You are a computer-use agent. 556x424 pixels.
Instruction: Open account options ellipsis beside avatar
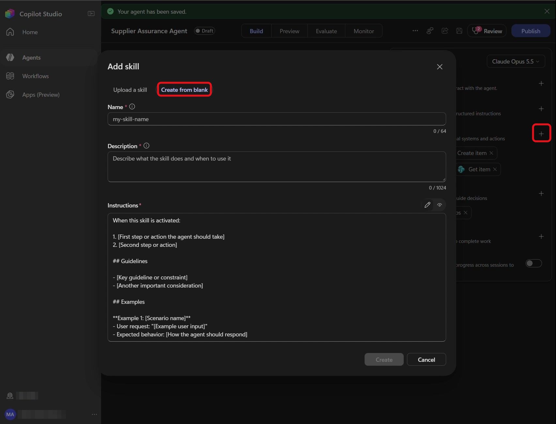click(x=94, y=414)
